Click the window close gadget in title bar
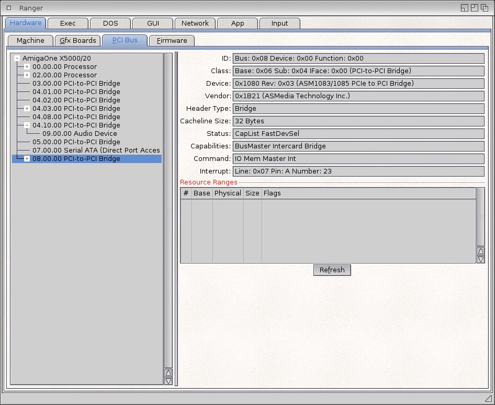 point(9,8)
